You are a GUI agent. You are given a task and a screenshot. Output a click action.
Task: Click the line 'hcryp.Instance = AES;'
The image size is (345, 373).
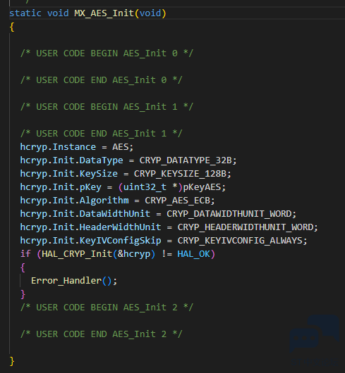(x=76, y=147)
